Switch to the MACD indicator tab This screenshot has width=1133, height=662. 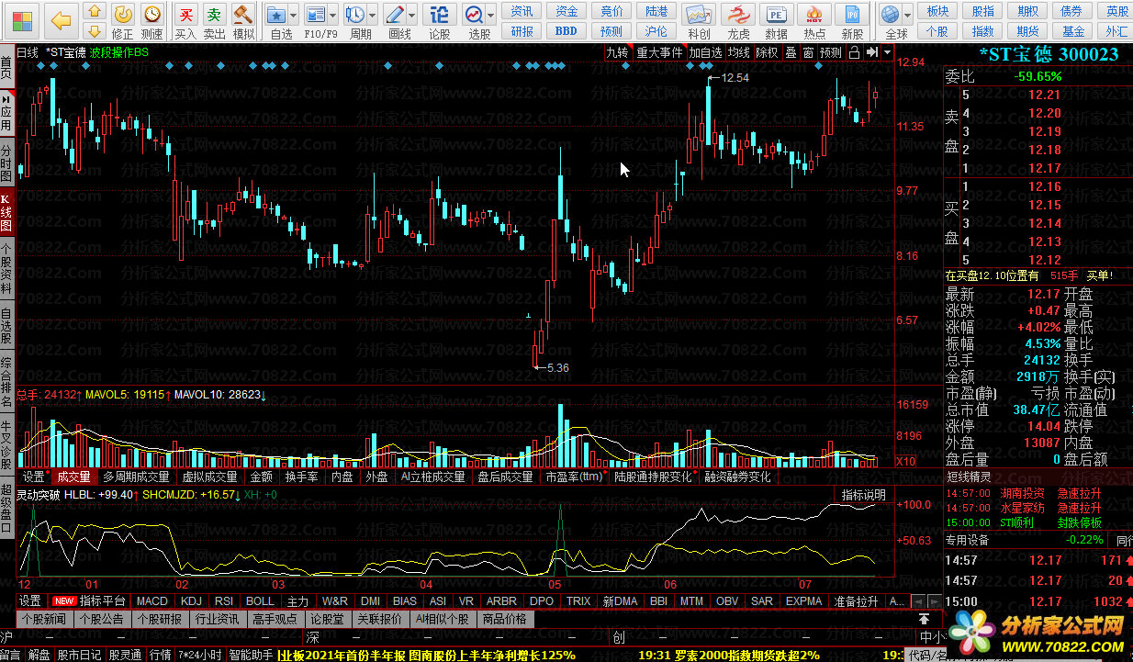pyautogui.click(x=152, y=601)
